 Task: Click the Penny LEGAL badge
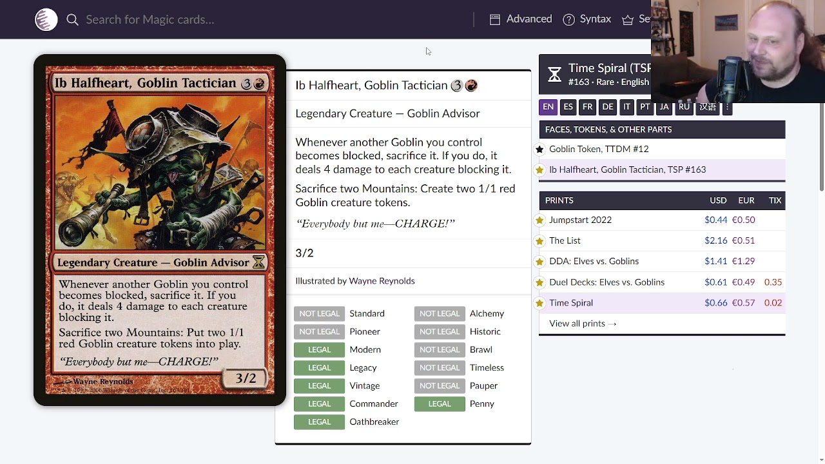coord(440,403)
